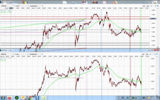Click the GBP/USD window title icon
Viewport: 160px width, 100px height.
click(1, 50)
